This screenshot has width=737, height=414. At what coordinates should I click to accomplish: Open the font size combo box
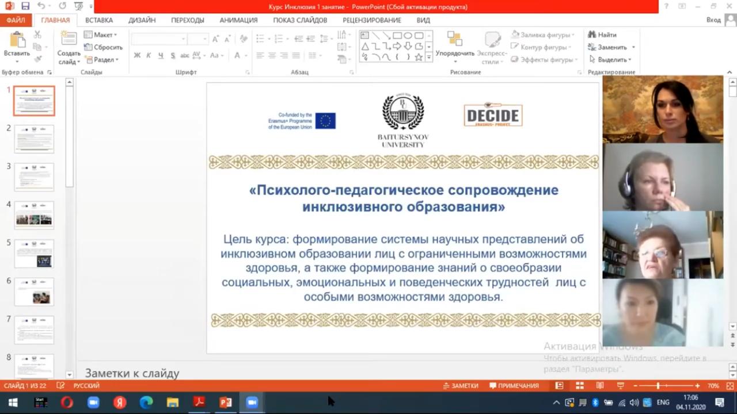pos(199,39)
